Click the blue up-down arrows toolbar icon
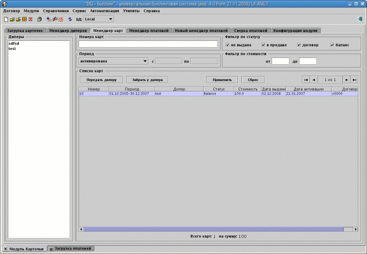Image resolution: width=367 pixels, height=254 pixels. click(70, 19)
